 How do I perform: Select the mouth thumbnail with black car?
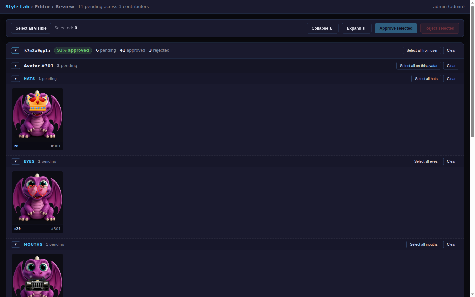pos(37,276)
